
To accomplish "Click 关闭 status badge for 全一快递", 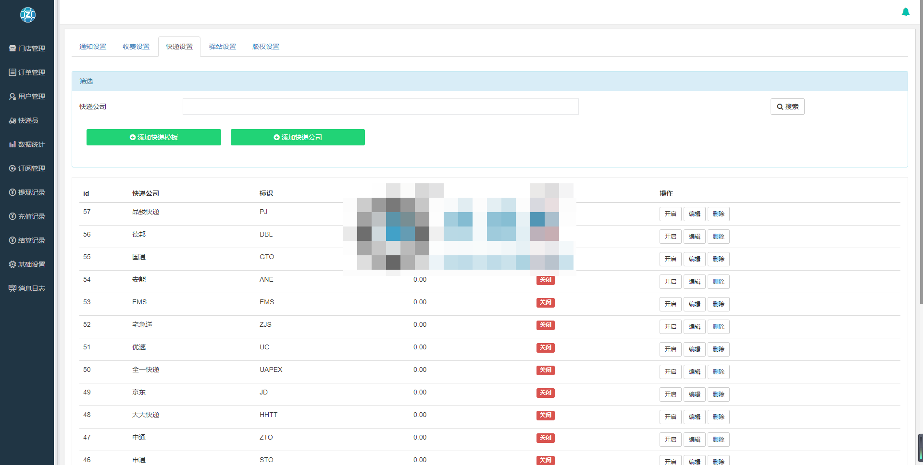I will coord(546,370).
